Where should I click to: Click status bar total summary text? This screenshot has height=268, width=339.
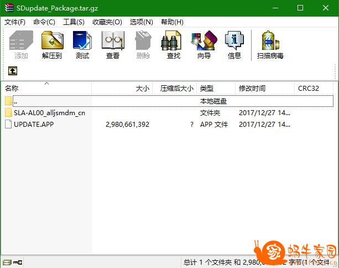click(x=257, y=262)
